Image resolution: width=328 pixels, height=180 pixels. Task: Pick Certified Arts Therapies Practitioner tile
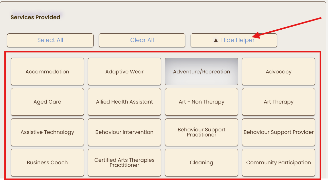(x=124, y=163)
